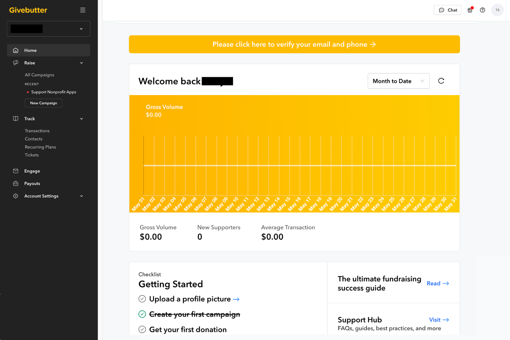Screen dimensions: 510x340
Task: Open the gift box notifications icon
Action: [470, 10]
